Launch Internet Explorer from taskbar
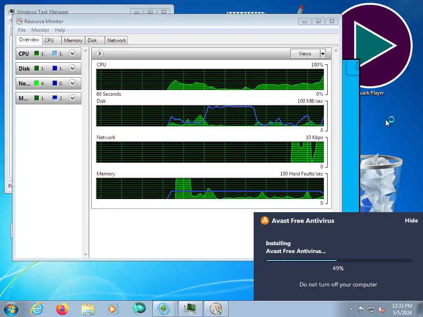The image size is (423, 317). (37, 309)
